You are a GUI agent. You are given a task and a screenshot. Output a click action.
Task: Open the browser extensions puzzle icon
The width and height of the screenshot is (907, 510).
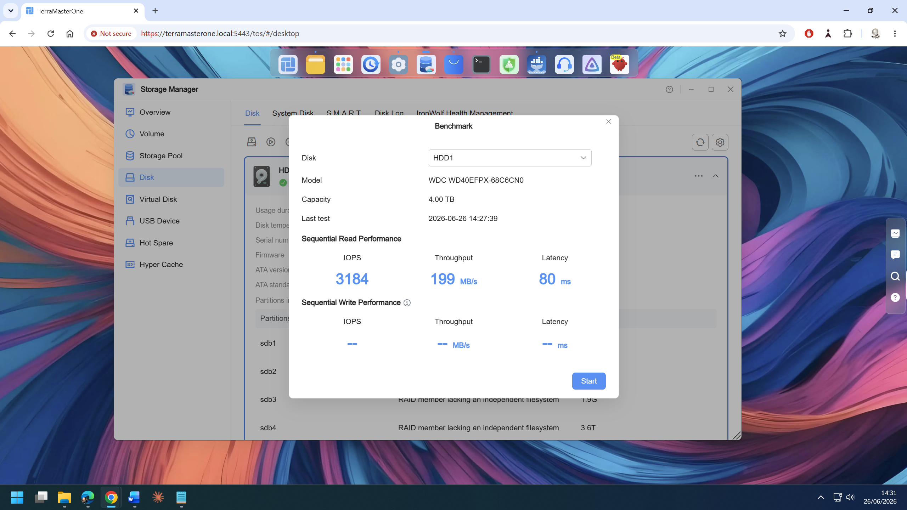coord(847,34)
